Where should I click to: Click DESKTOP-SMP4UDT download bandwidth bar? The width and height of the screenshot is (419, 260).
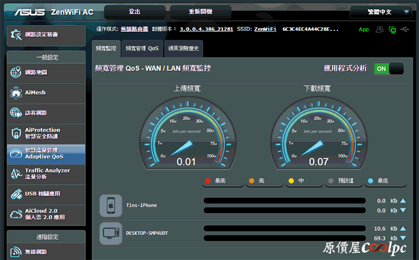284,238
